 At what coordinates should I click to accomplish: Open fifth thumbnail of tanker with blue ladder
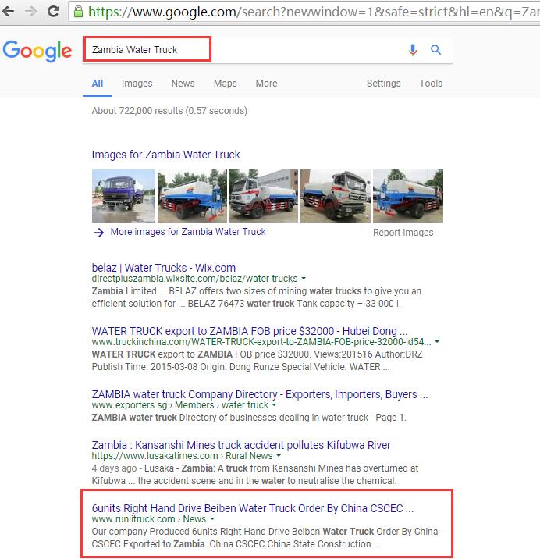[408, 196]
